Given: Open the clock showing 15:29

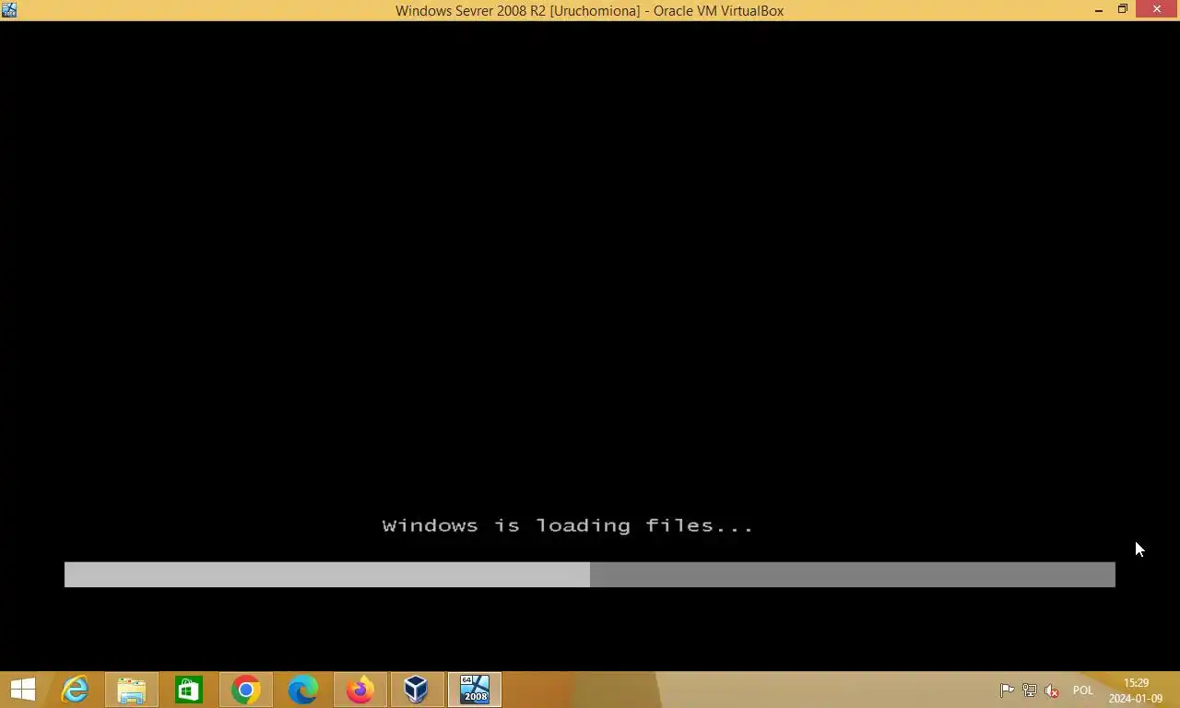Looking at the screenshot, I should (1136, 690).
